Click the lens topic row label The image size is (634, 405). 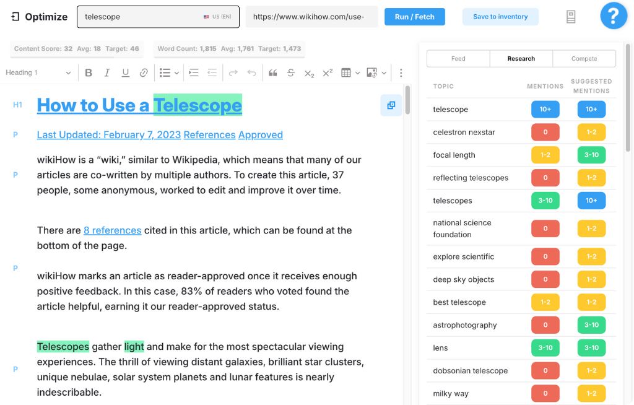pyautogui.click(x=440, y=348)
